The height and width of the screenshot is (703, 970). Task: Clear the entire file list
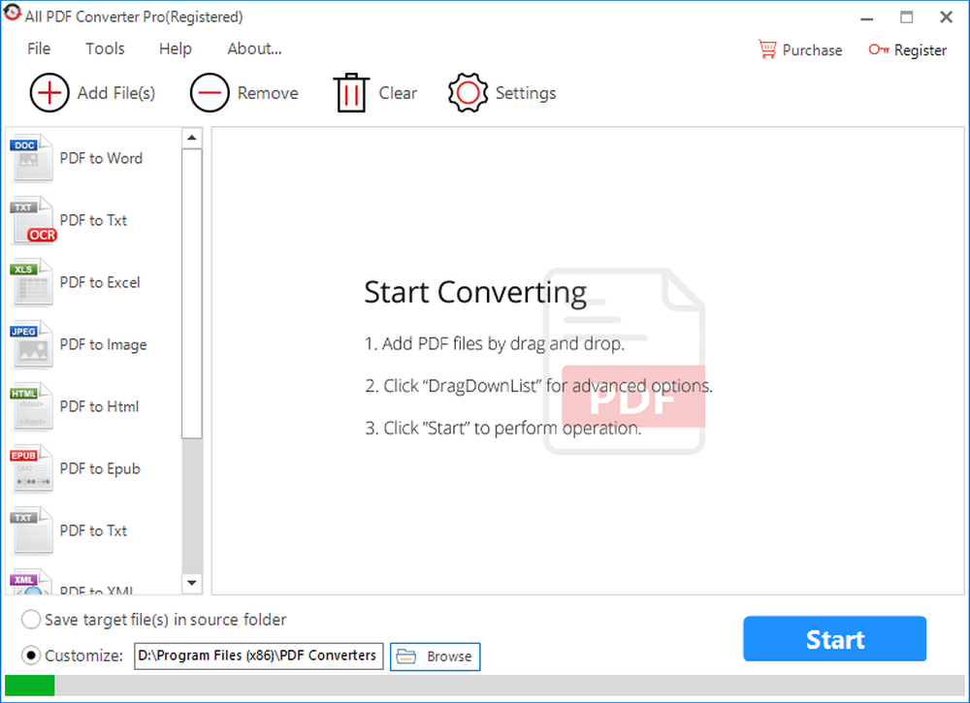[374, 92]
